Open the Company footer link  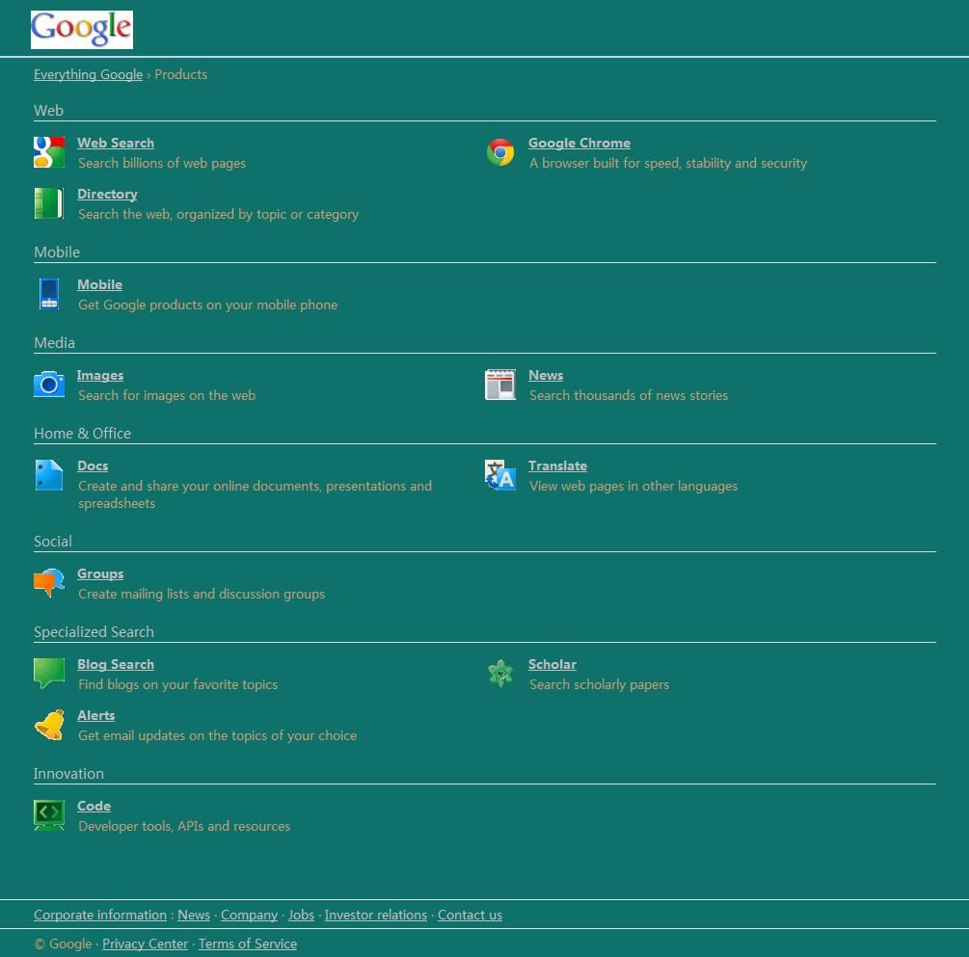point(249,915)
